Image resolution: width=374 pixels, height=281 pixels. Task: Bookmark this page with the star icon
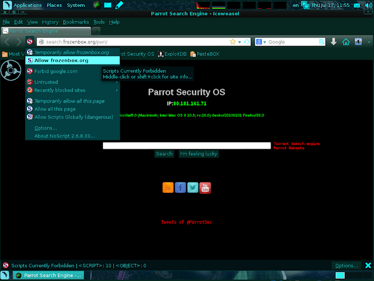pyautogui.click(x=233, y=42)
